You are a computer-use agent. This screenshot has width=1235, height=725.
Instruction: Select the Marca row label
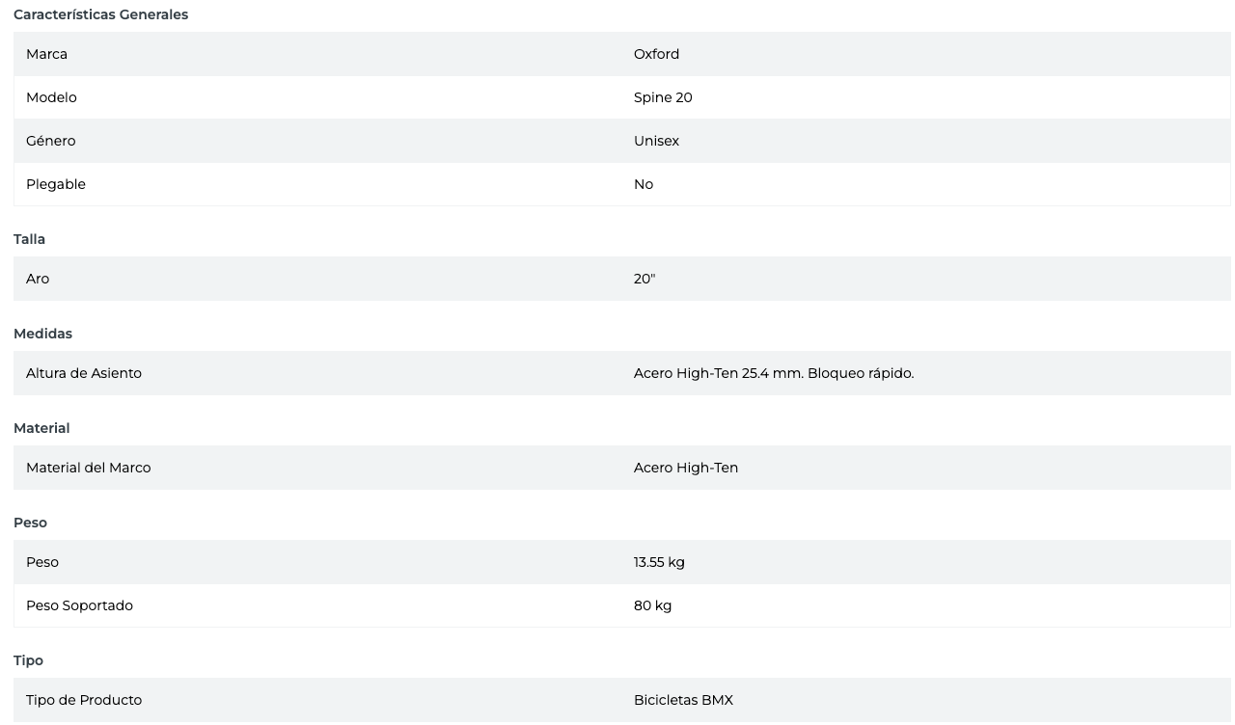tap(46, 54)
